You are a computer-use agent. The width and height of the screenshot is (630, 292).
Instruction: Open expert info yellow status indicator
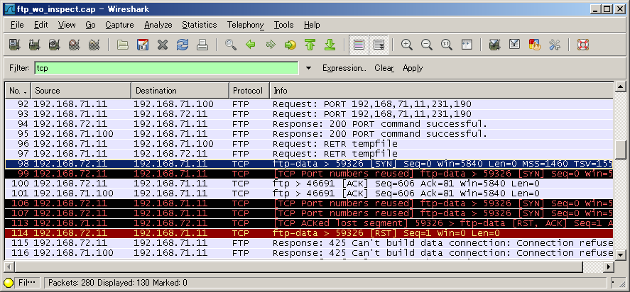click(x=9, y=283)
